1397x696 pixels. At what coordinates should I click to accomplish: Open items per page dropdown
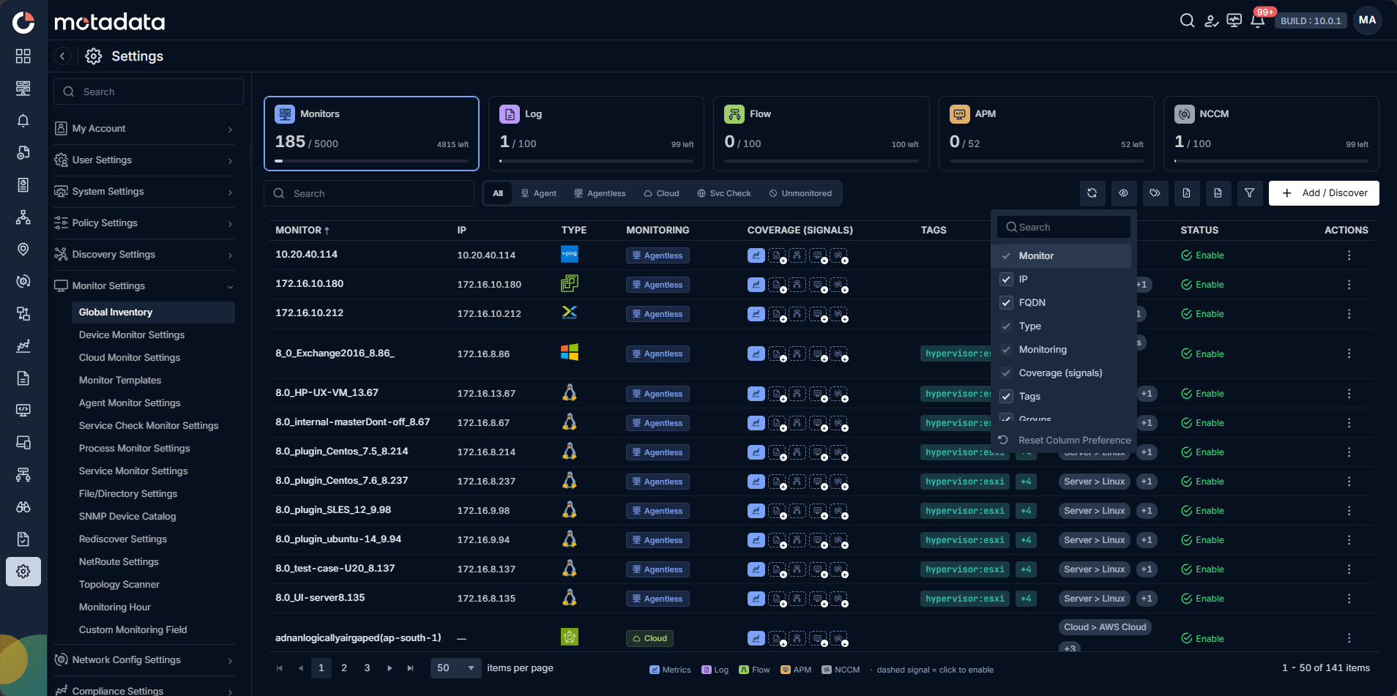point(455,668)
